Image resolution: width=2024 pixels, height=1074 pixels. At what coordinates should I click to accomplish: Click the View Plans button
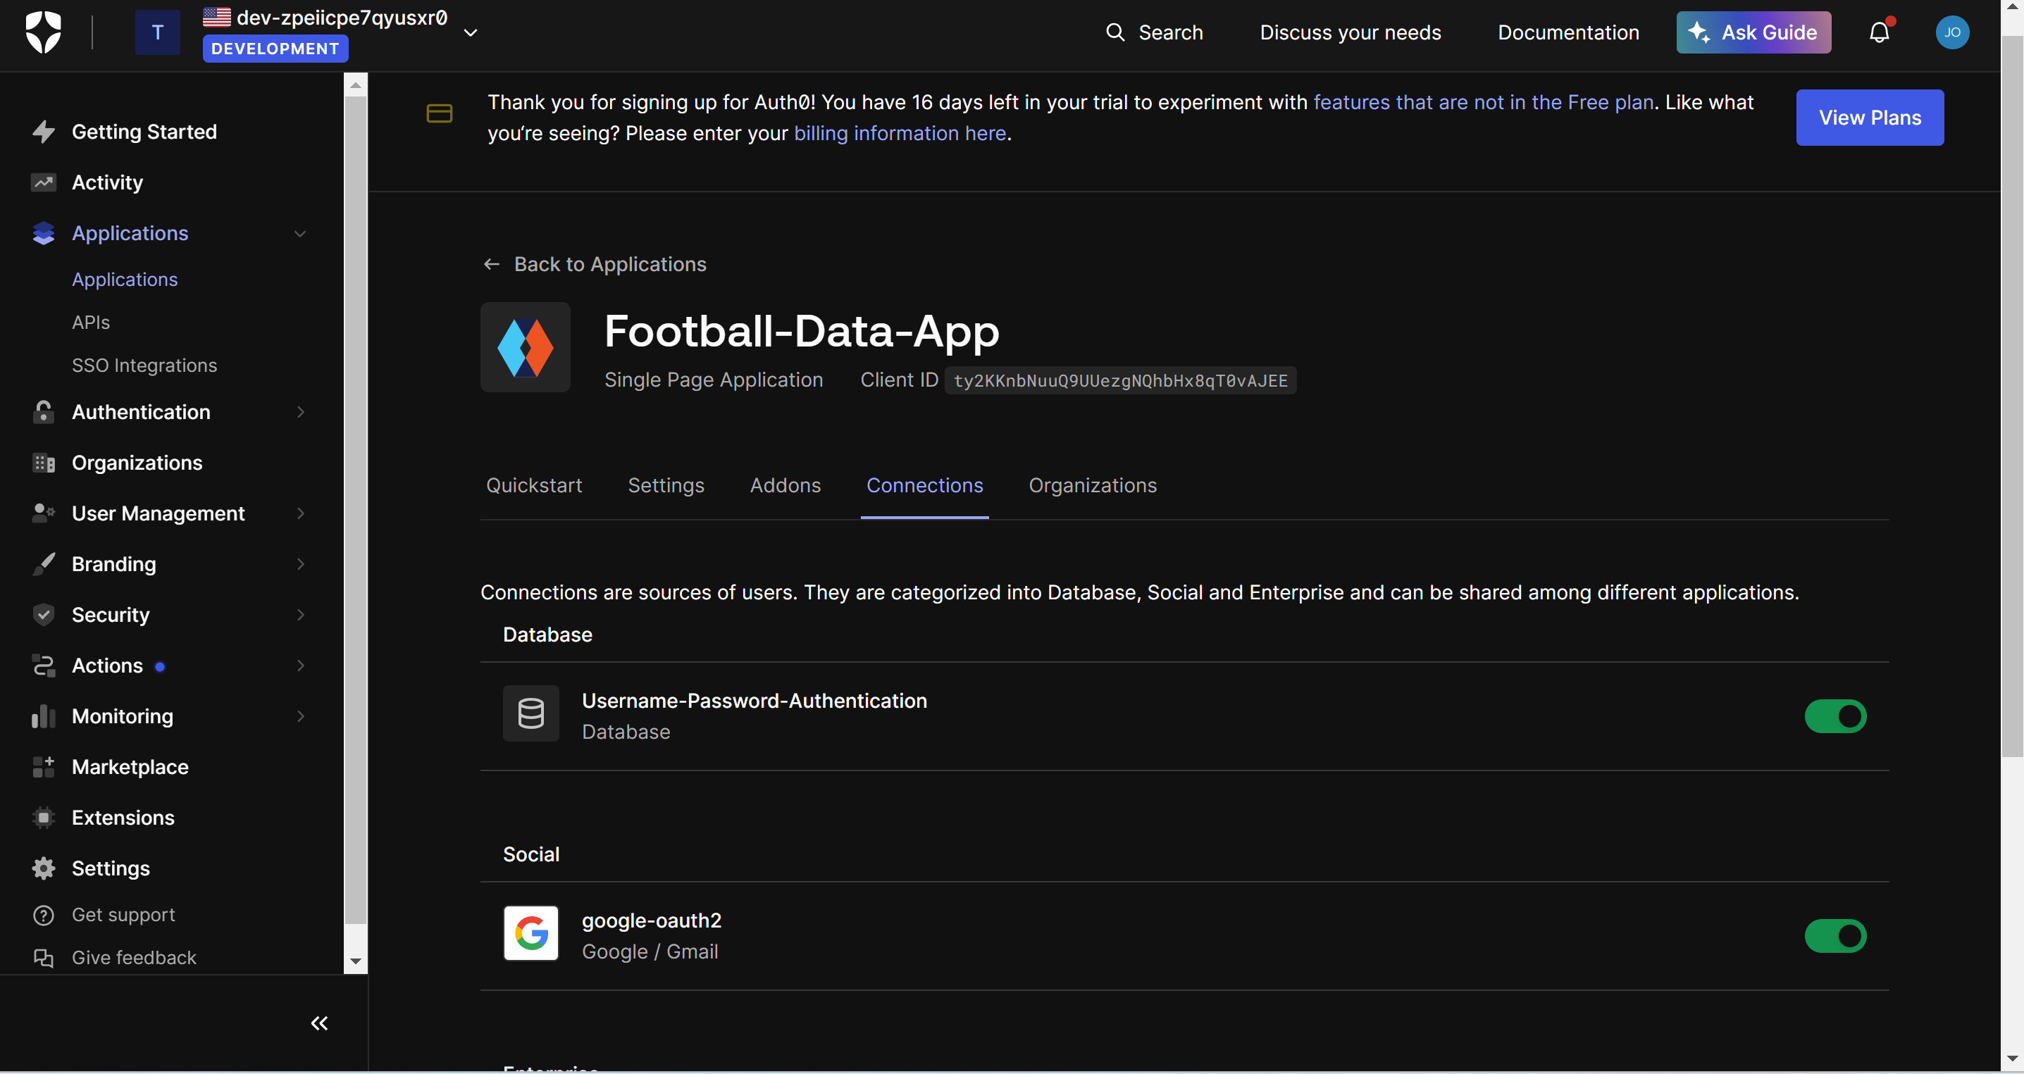coord(1869,117)
